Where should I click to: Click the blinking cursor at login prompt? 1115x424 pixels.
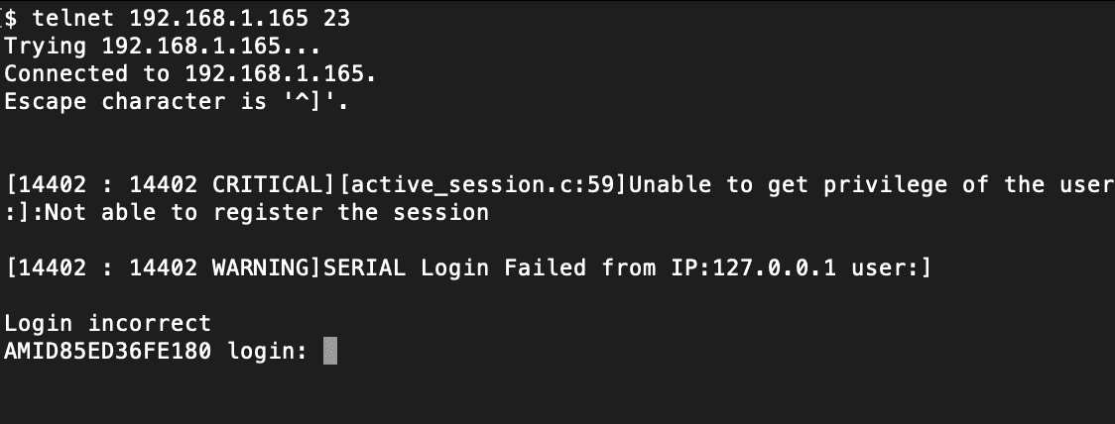330,351
